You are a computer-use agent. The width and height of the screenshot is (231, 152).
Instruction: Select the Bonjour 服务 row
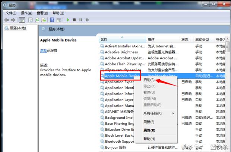point(162,147)
